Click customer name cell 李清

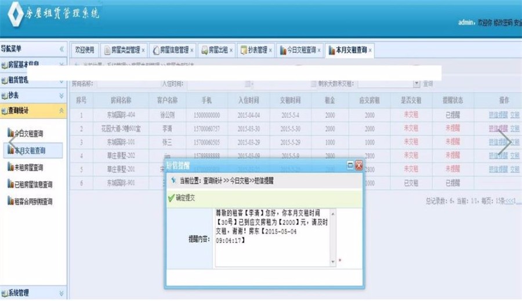[167, 129]
